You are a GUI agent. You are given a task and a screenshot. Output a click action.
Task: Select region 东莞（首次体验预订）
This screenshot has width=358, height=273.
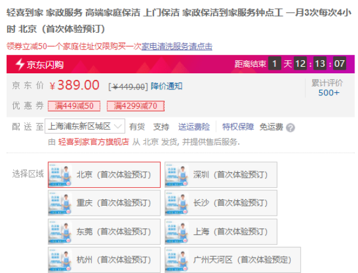point(104,232)
